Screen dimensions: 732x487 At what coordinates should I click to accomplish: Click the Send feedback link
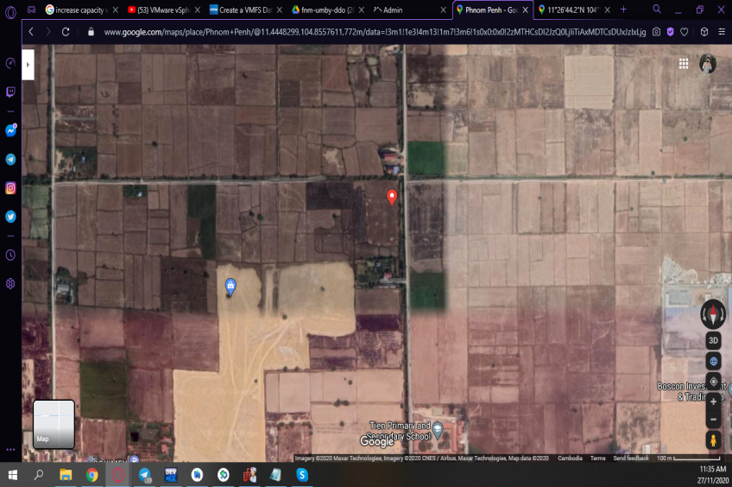tap(631, 459)
